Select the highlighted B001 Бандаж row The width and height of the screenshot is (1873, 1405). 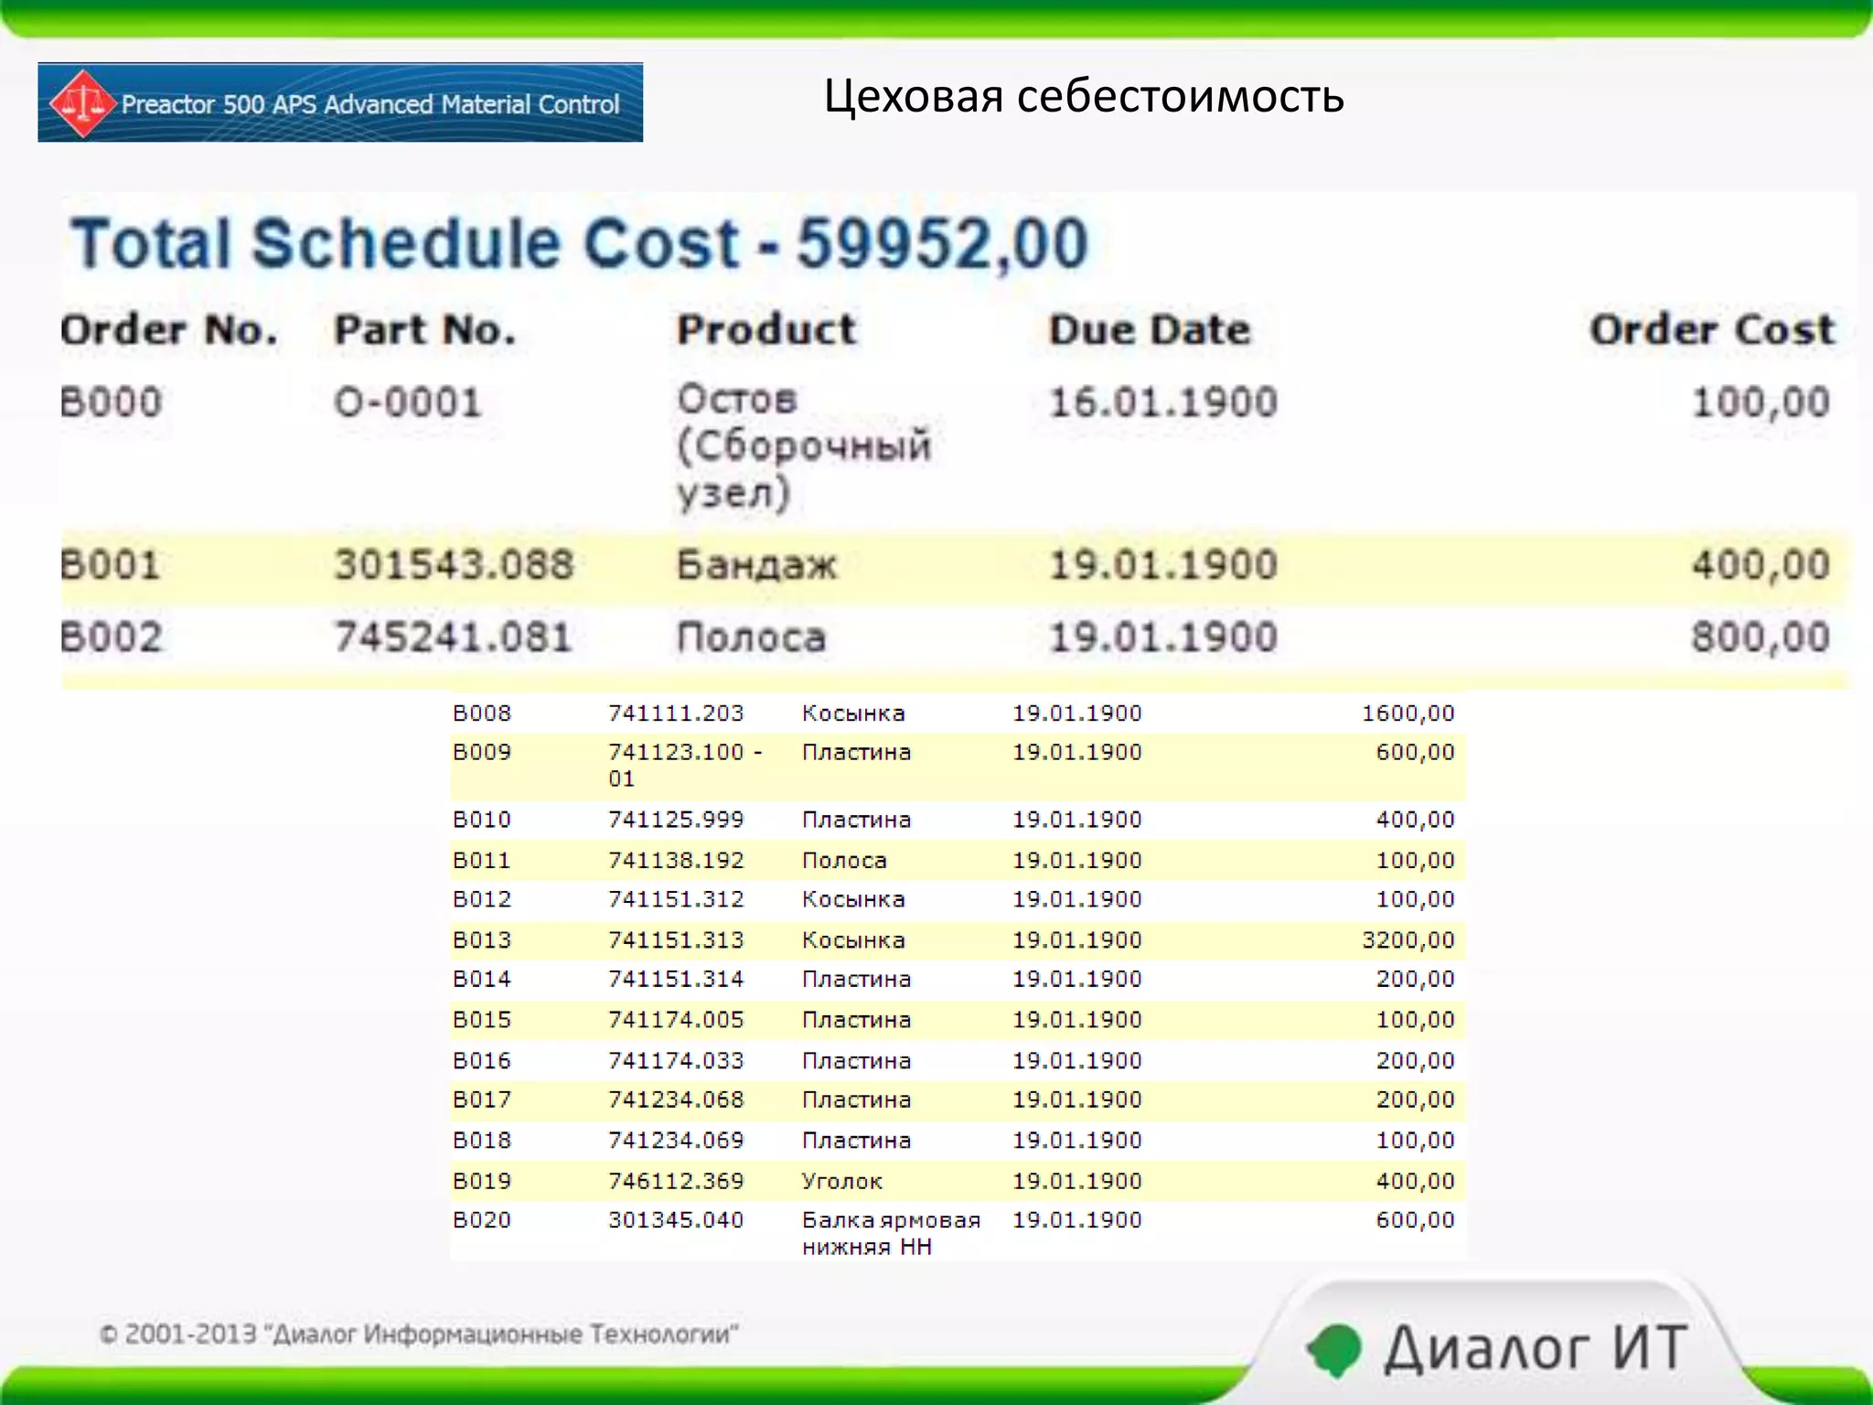[756, 565]
